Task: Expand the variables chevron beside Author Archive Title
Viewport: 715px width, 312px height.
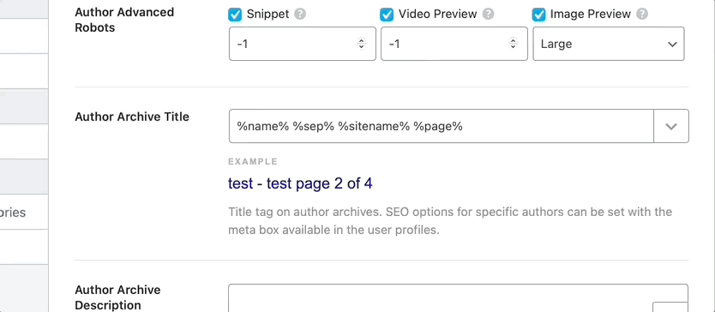Action: point(671,126)
